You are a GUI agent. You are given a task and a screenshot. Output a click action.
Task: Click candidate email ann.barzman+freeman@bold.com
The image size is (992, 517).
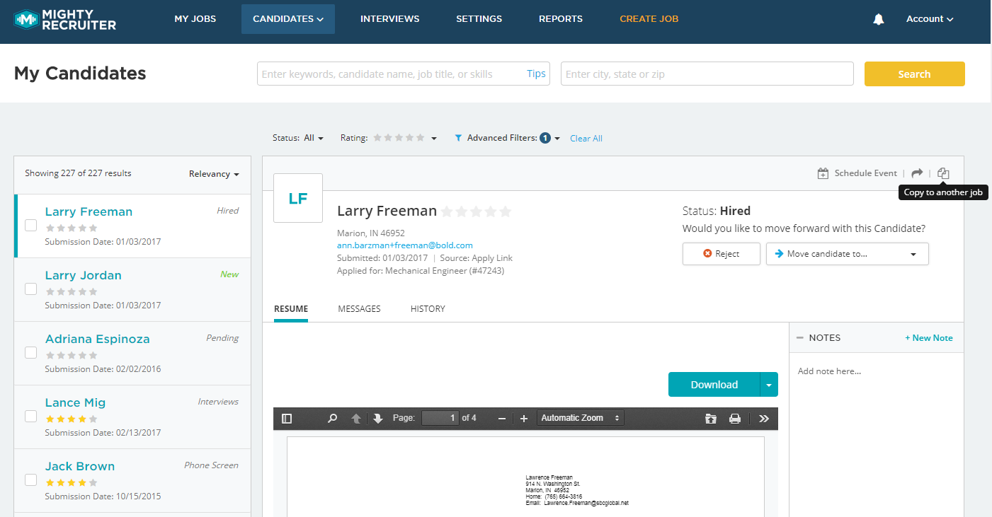click(405, 245)
